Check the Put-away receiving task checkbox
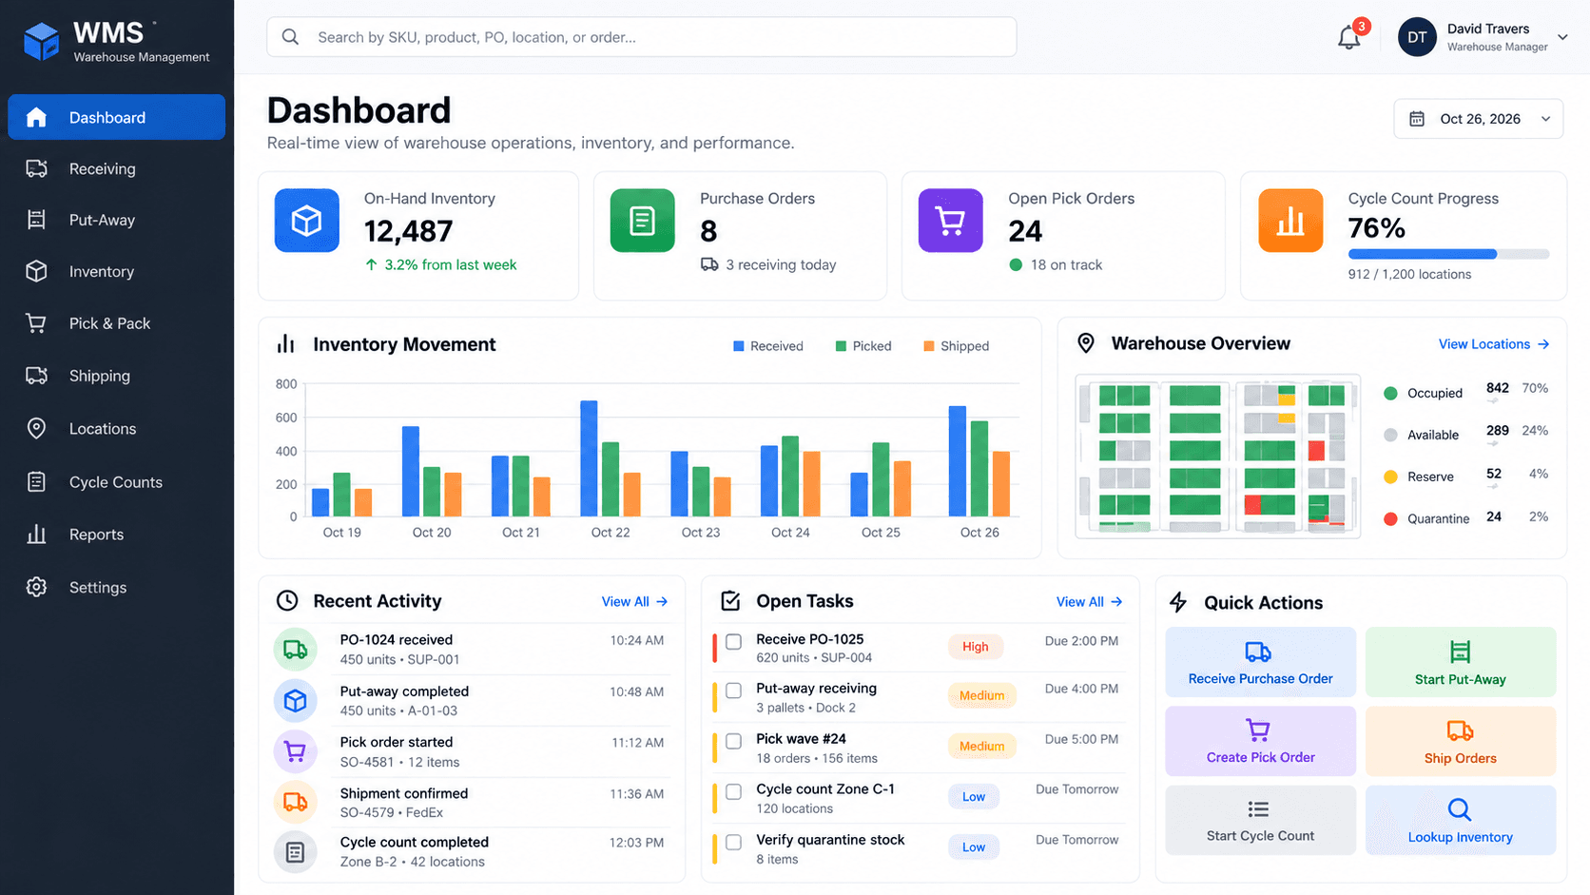The width and height of the screenshot is (1590, 895). click(x=734, y=691)
